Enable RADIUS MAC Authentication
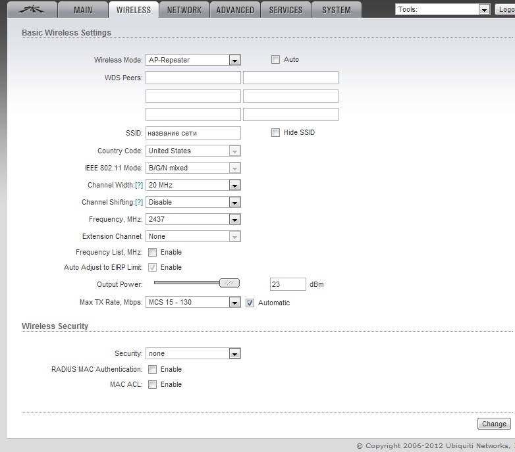Viewport: 515px width, 452px height. pos(153,370)
